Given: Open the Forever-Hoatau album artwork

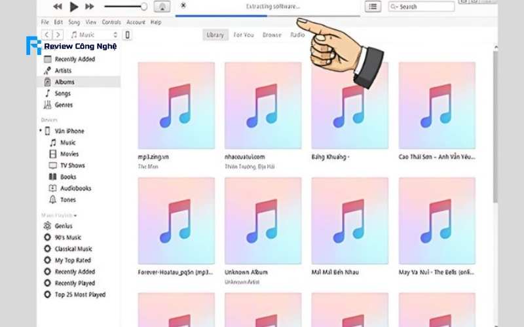Looking at the screenshot, I should tap(176, 220).
